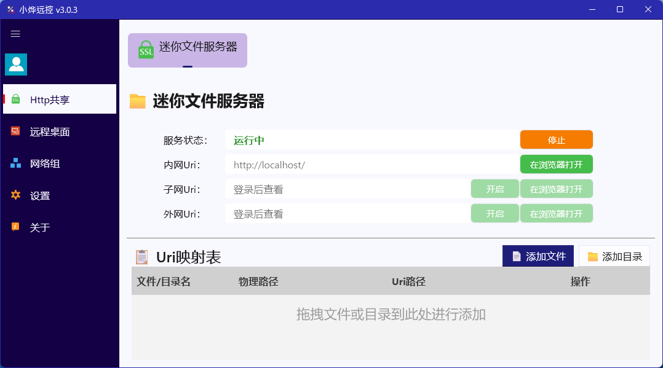Show the 关于 page

pos(60,227)
